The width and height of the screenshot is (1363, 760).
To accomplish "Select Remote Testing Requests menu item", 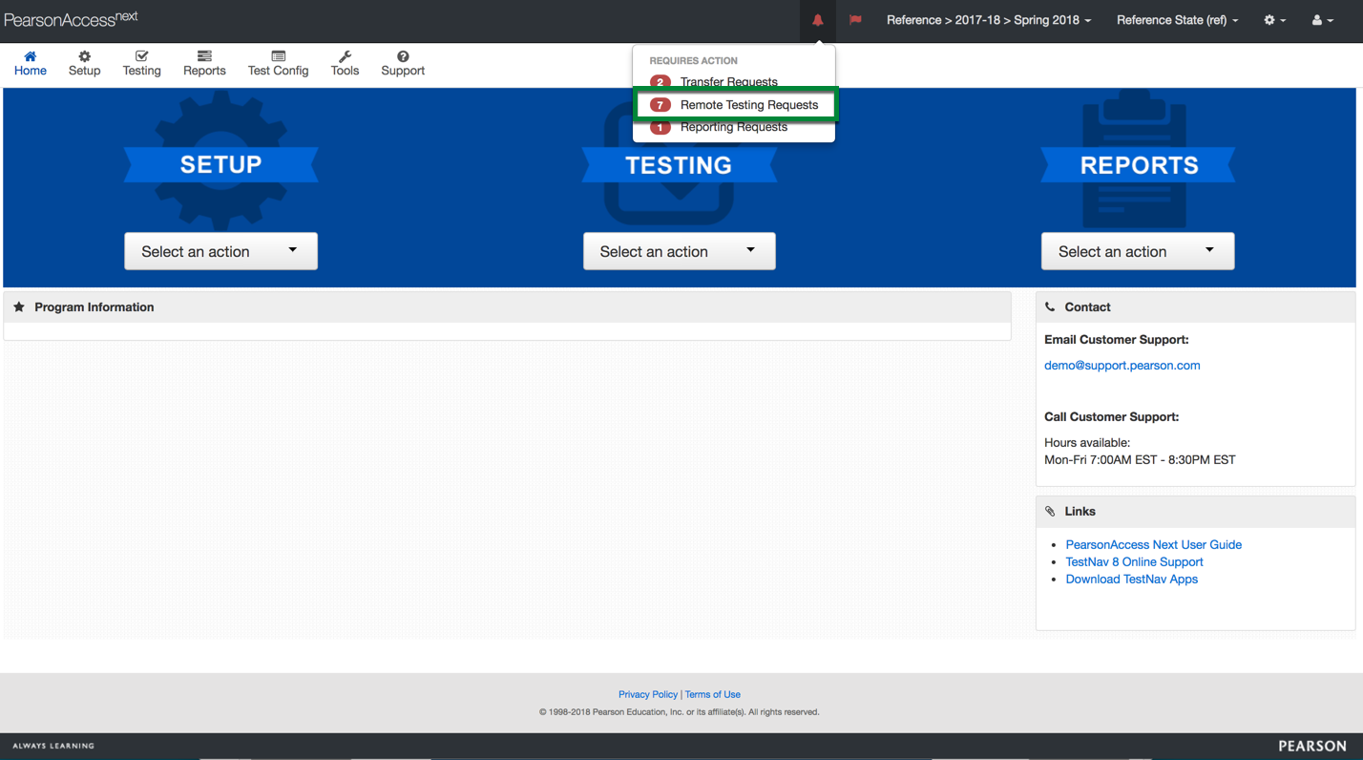I will 748,105.
